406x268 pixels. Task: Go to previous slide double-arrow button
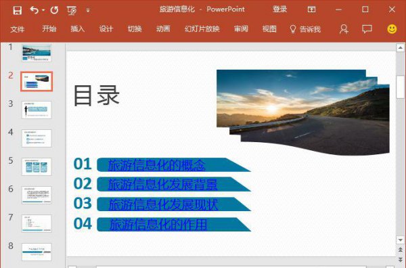click(400, 250)
